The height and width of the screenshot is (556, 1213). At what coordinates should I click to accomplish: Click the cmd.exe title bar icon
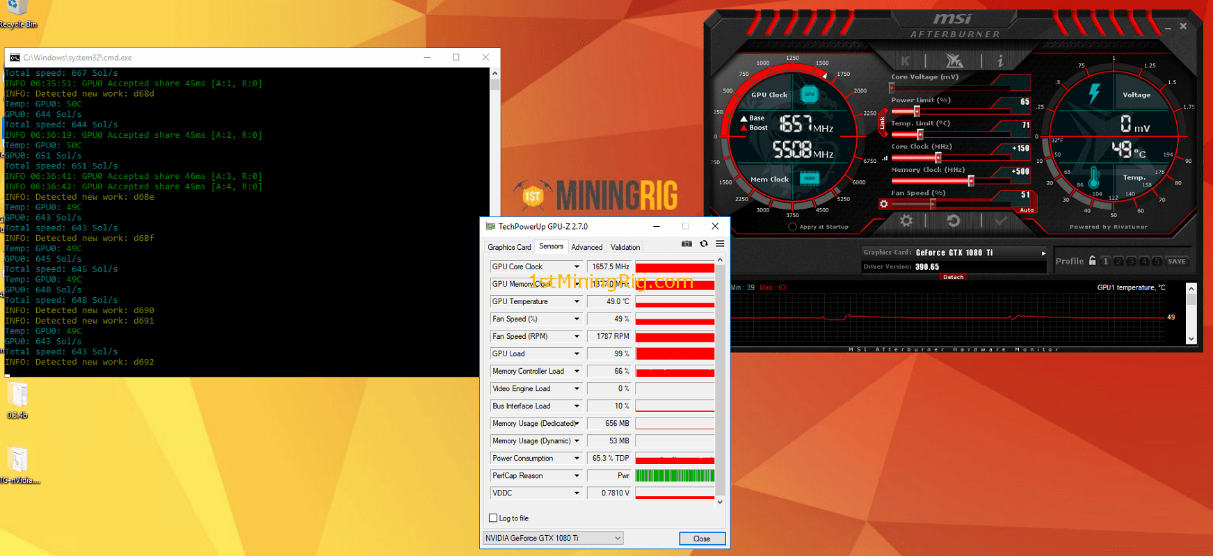pos(15,58)
